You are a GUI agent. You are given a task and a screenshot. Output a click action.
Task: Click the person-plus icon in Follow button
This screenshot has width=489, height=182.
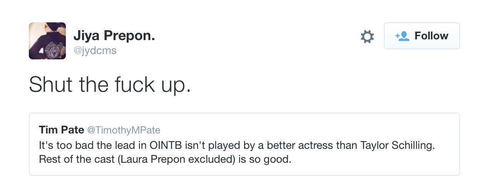point(402,36)
